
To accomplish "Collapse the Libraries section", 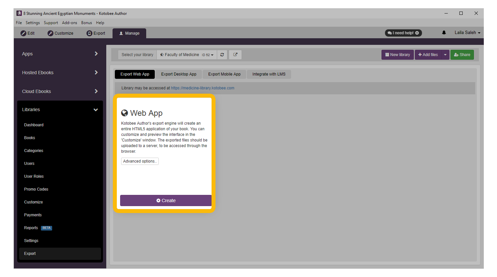I will (60, 109).
